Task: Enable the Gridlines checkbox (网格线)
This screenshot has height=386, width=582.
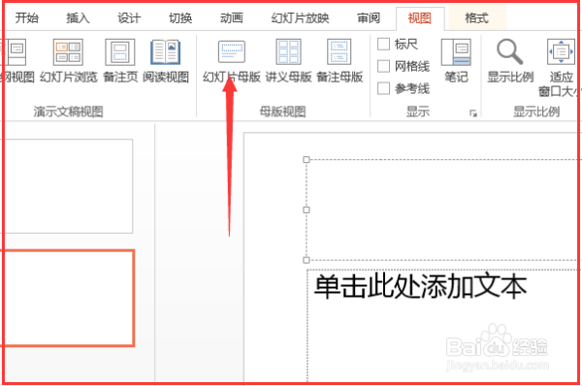Action: [383, 67]
